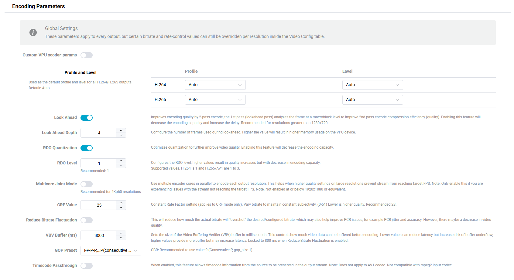Increment the CRF Value stepper
The height and width of the screenshot is (280, 514).
[121, 203]
